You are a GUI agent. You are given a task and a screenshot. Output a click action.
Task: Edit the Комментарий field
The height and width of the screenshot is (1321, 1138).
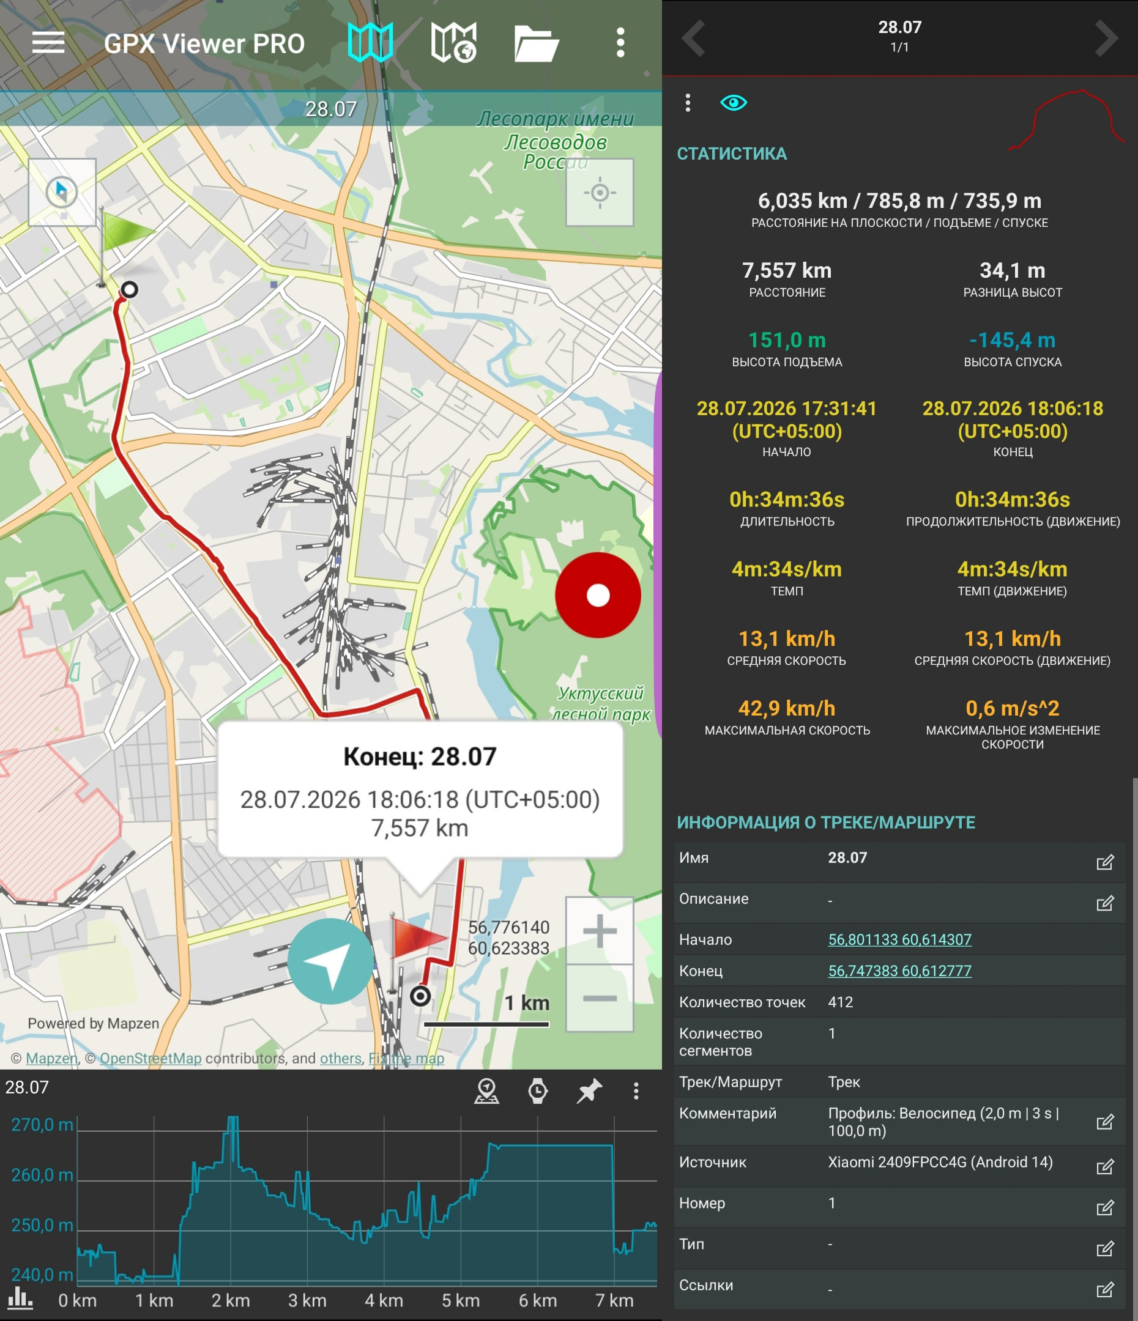click(1105, 1122)
